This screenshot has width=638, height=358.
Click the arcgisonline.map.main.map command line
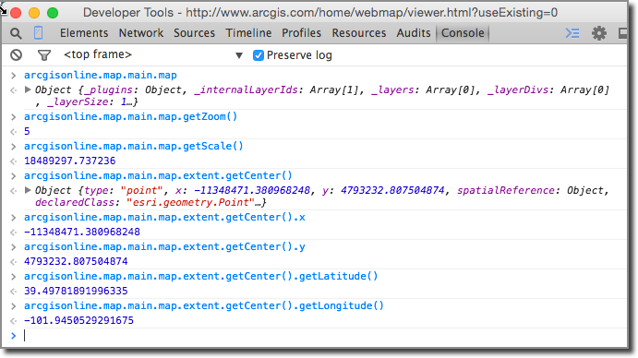point(100,76)
